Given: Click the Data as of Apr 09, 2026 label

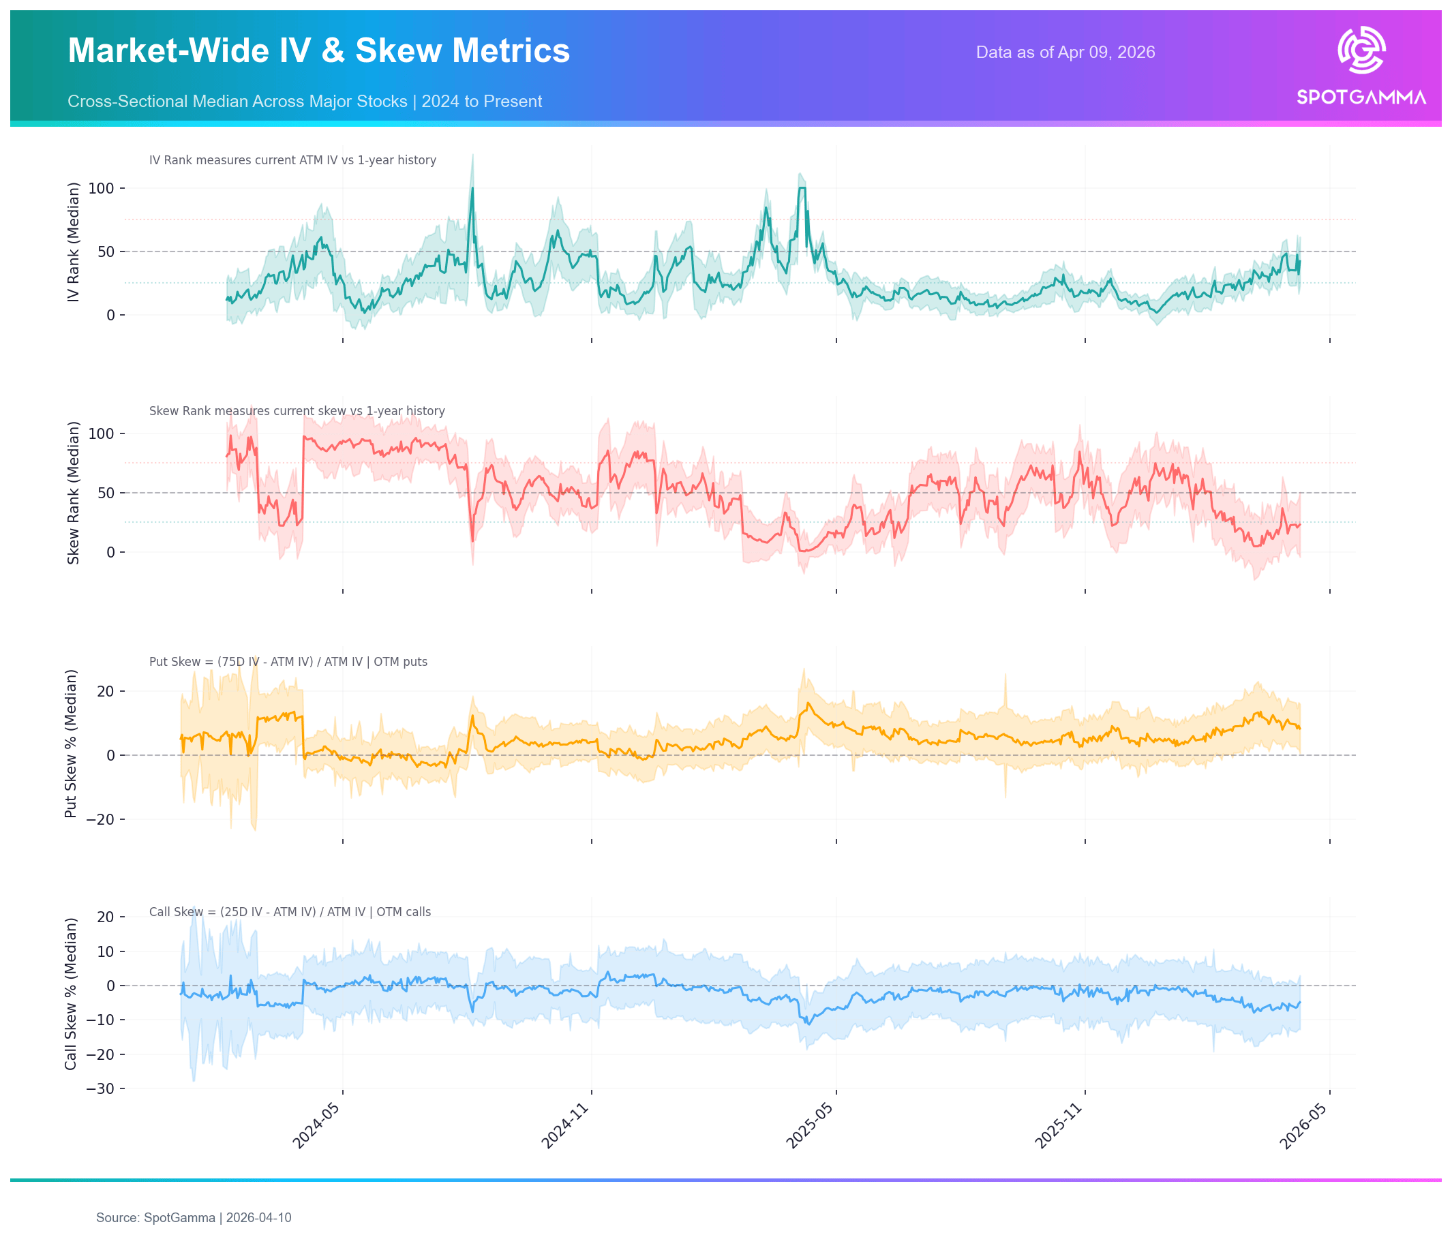Looking at the screenshot, I should tap(1065, 52).
